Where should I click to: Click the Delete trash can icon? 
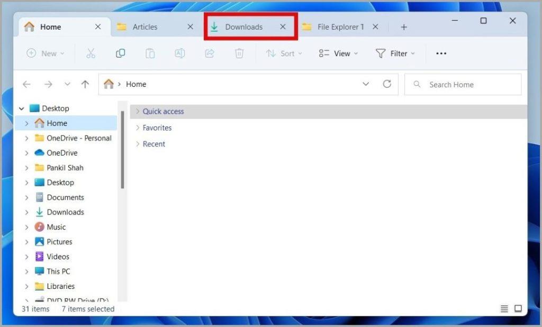tap(239, 53)
